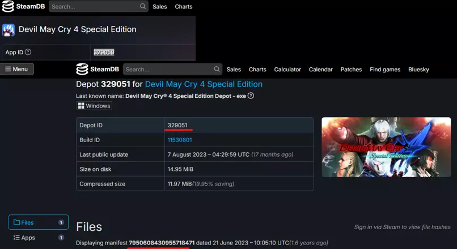The height and width of the screenshot is (249, 457).
Task: Click the search magnifier in top snippet
Action: pos(142,6)
